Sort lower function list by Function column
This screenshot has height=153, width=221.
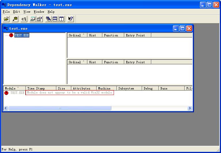[x=113, y=62]
